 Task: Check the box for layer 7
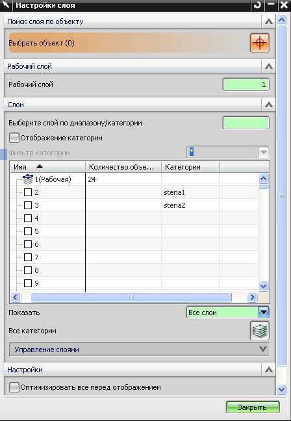tap(28, 257)
